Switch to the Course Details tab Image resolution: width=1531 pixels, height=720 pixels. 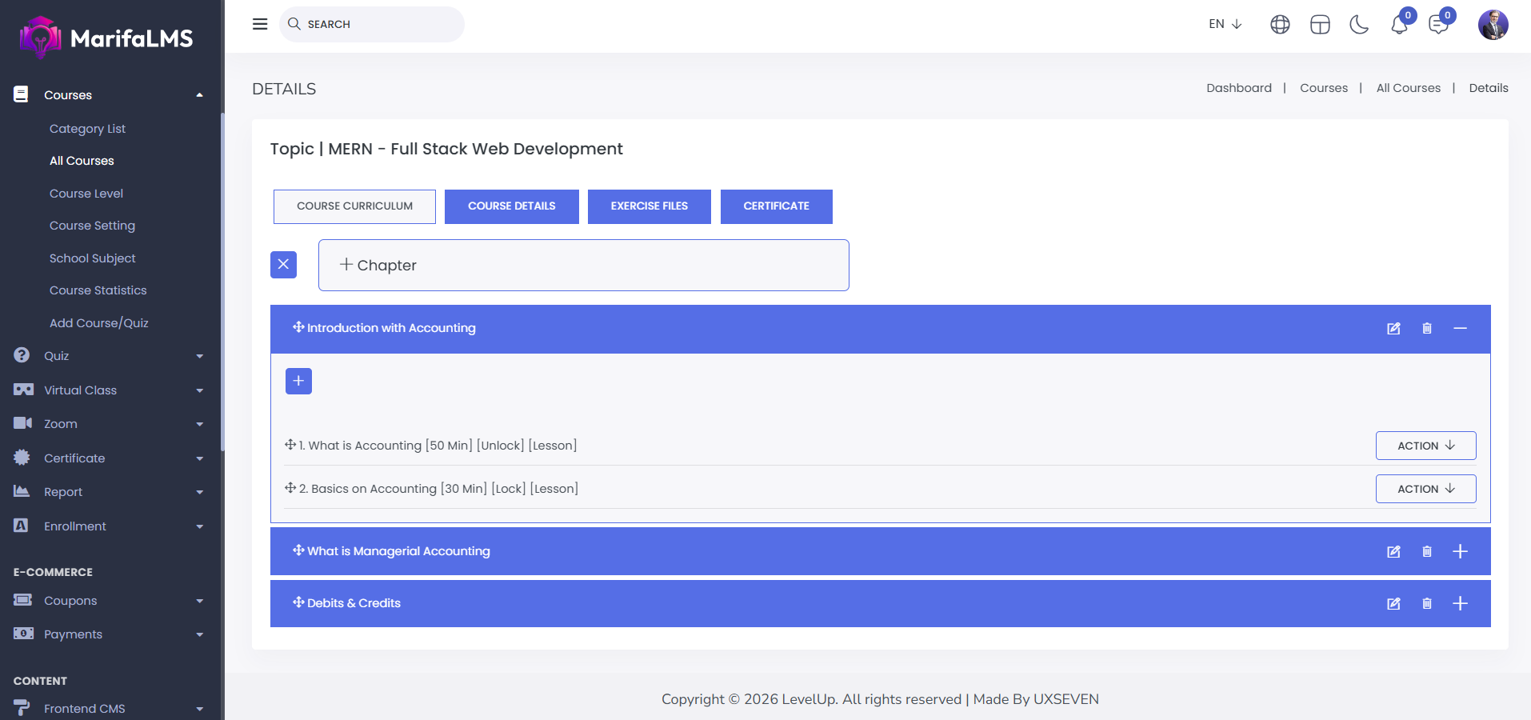coord(511,206)
